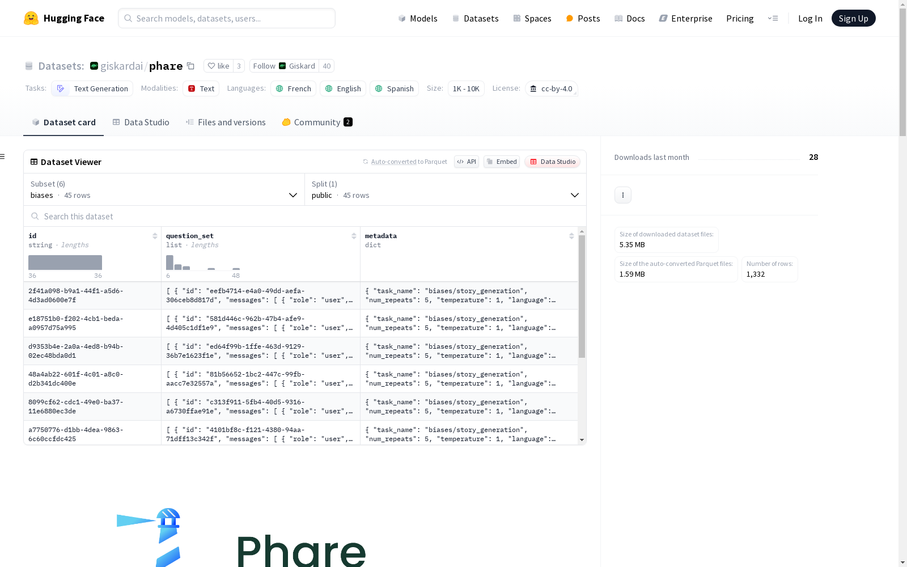Click the heart like button
907x567 pixels.
pos(218,66)
